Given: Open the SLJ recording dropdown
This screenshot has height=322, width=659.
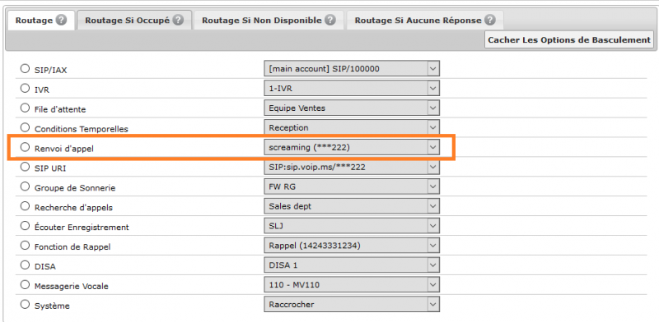Looking at the screenshot, I should [x=352, y=226].
